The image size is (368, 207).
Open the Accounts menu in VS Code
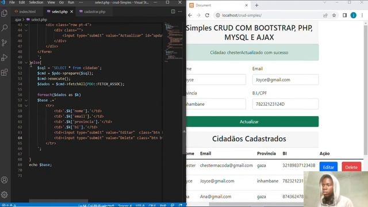4,180
